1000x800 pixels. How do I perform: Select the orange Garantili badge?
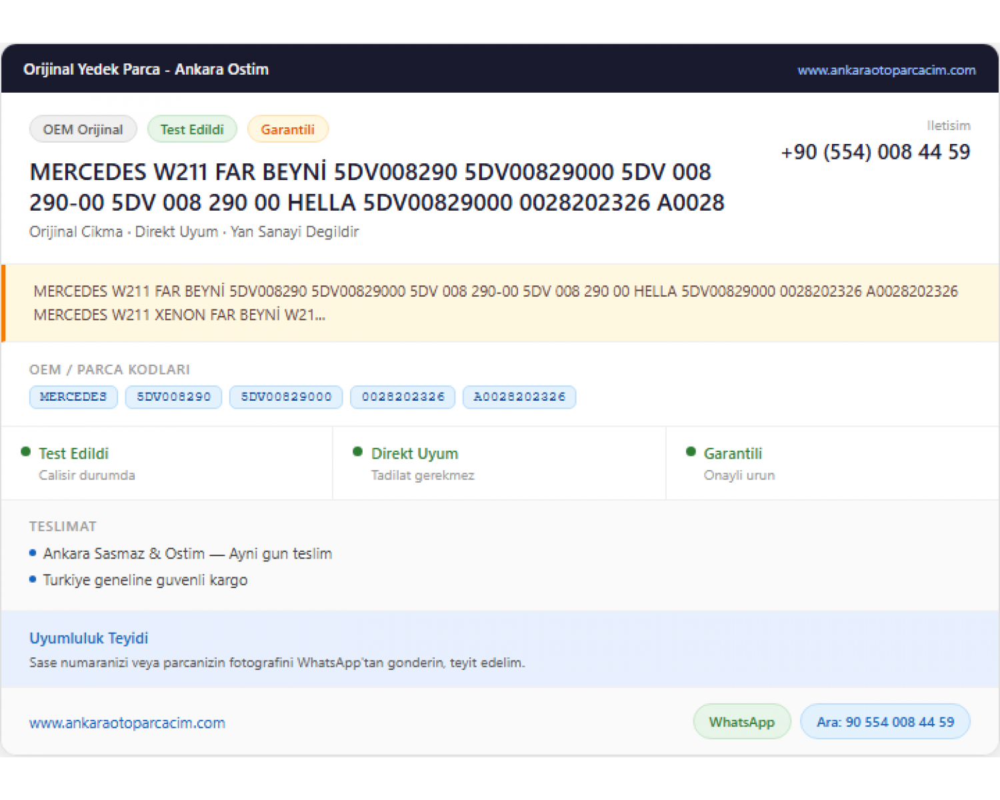[288, 129]
